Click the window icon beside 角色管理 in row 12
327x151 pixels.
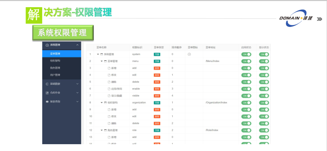tap(105, 130)
